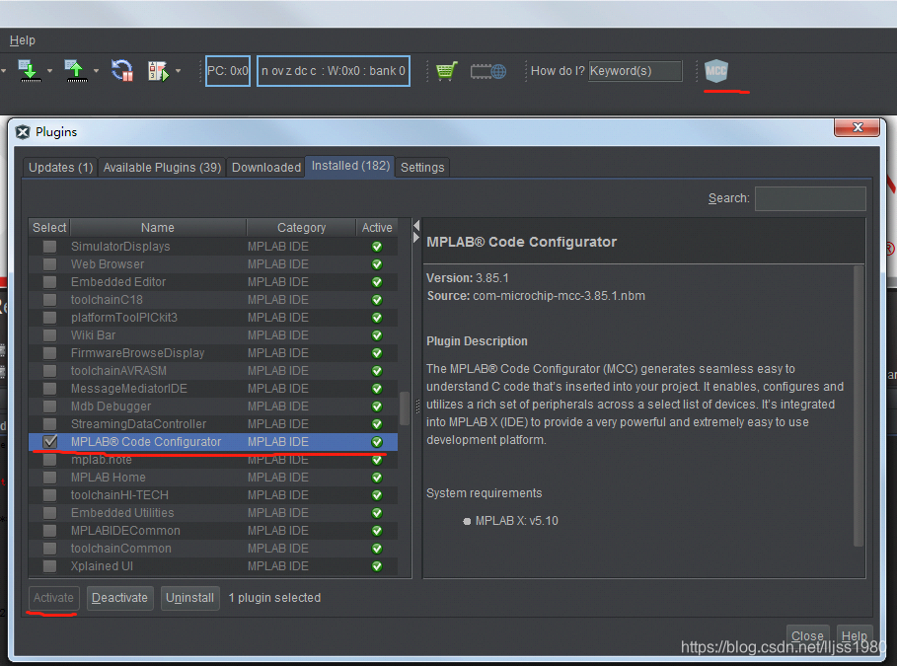
Task: Click active status icon for Embedded Utilities row
Action: [377, 513]
